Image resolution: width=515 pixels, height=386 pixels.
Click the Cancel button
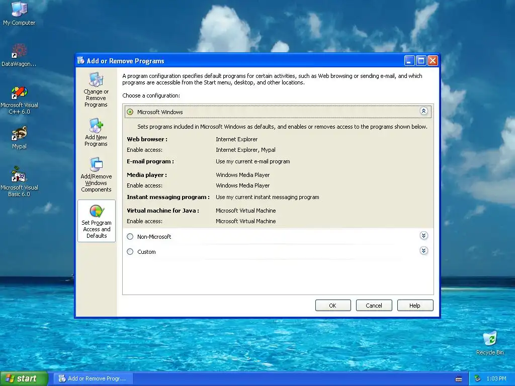click(x=374, y=305)
